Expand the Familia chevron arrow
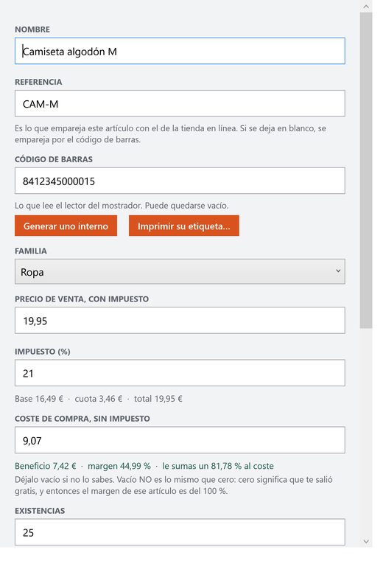 coord(338,271)
